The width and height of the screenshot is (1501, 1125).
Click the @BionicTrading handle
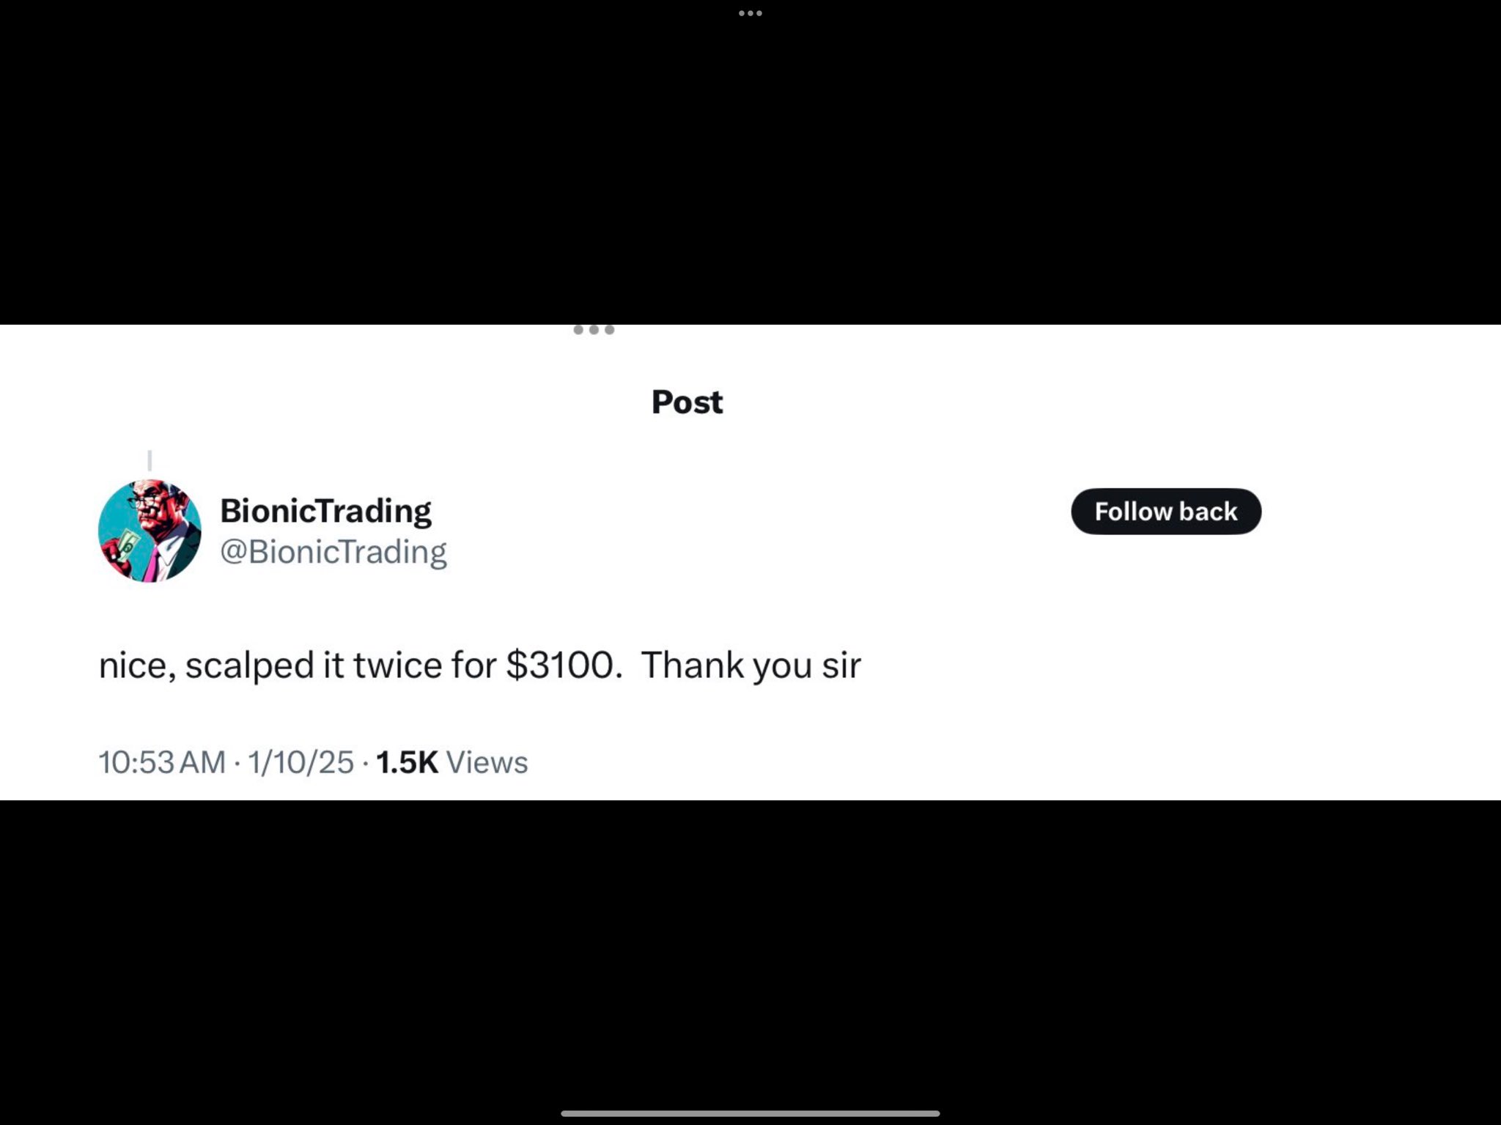coord(333,552)
